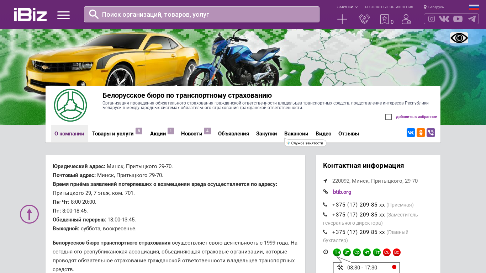The image size is (486, 273).
Task: Reveal Приемная phone number
Action: point(359,205)
